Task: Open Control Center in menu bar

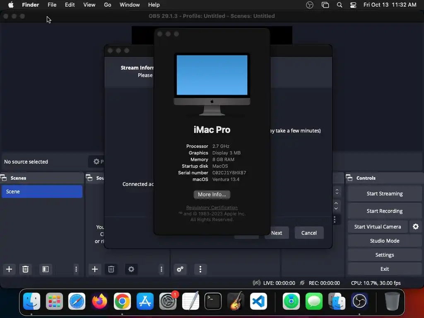Action: tap(353, 5)
